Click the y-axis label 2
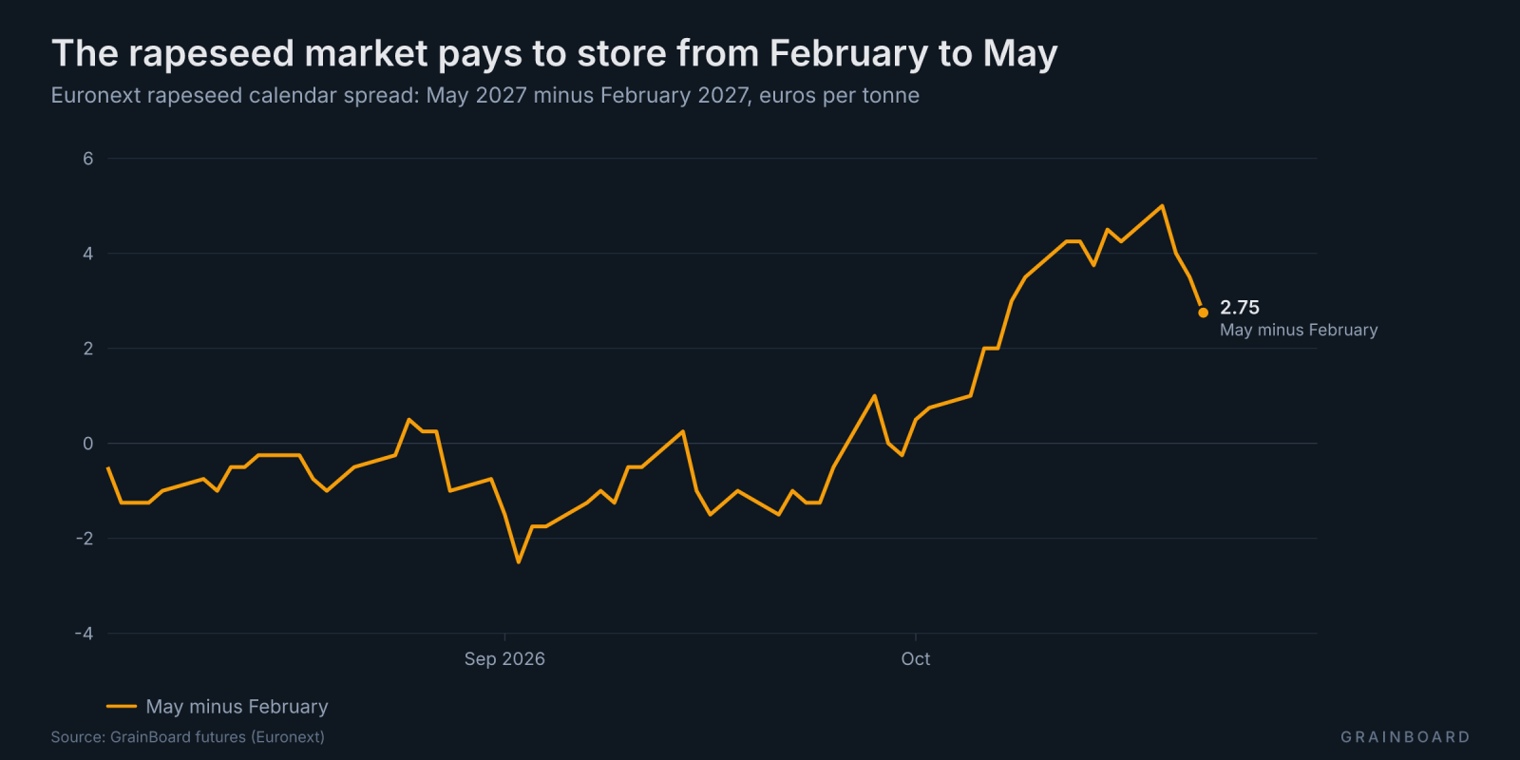Viewport: 1520px width, 760px height. click(x=88, y=349)
